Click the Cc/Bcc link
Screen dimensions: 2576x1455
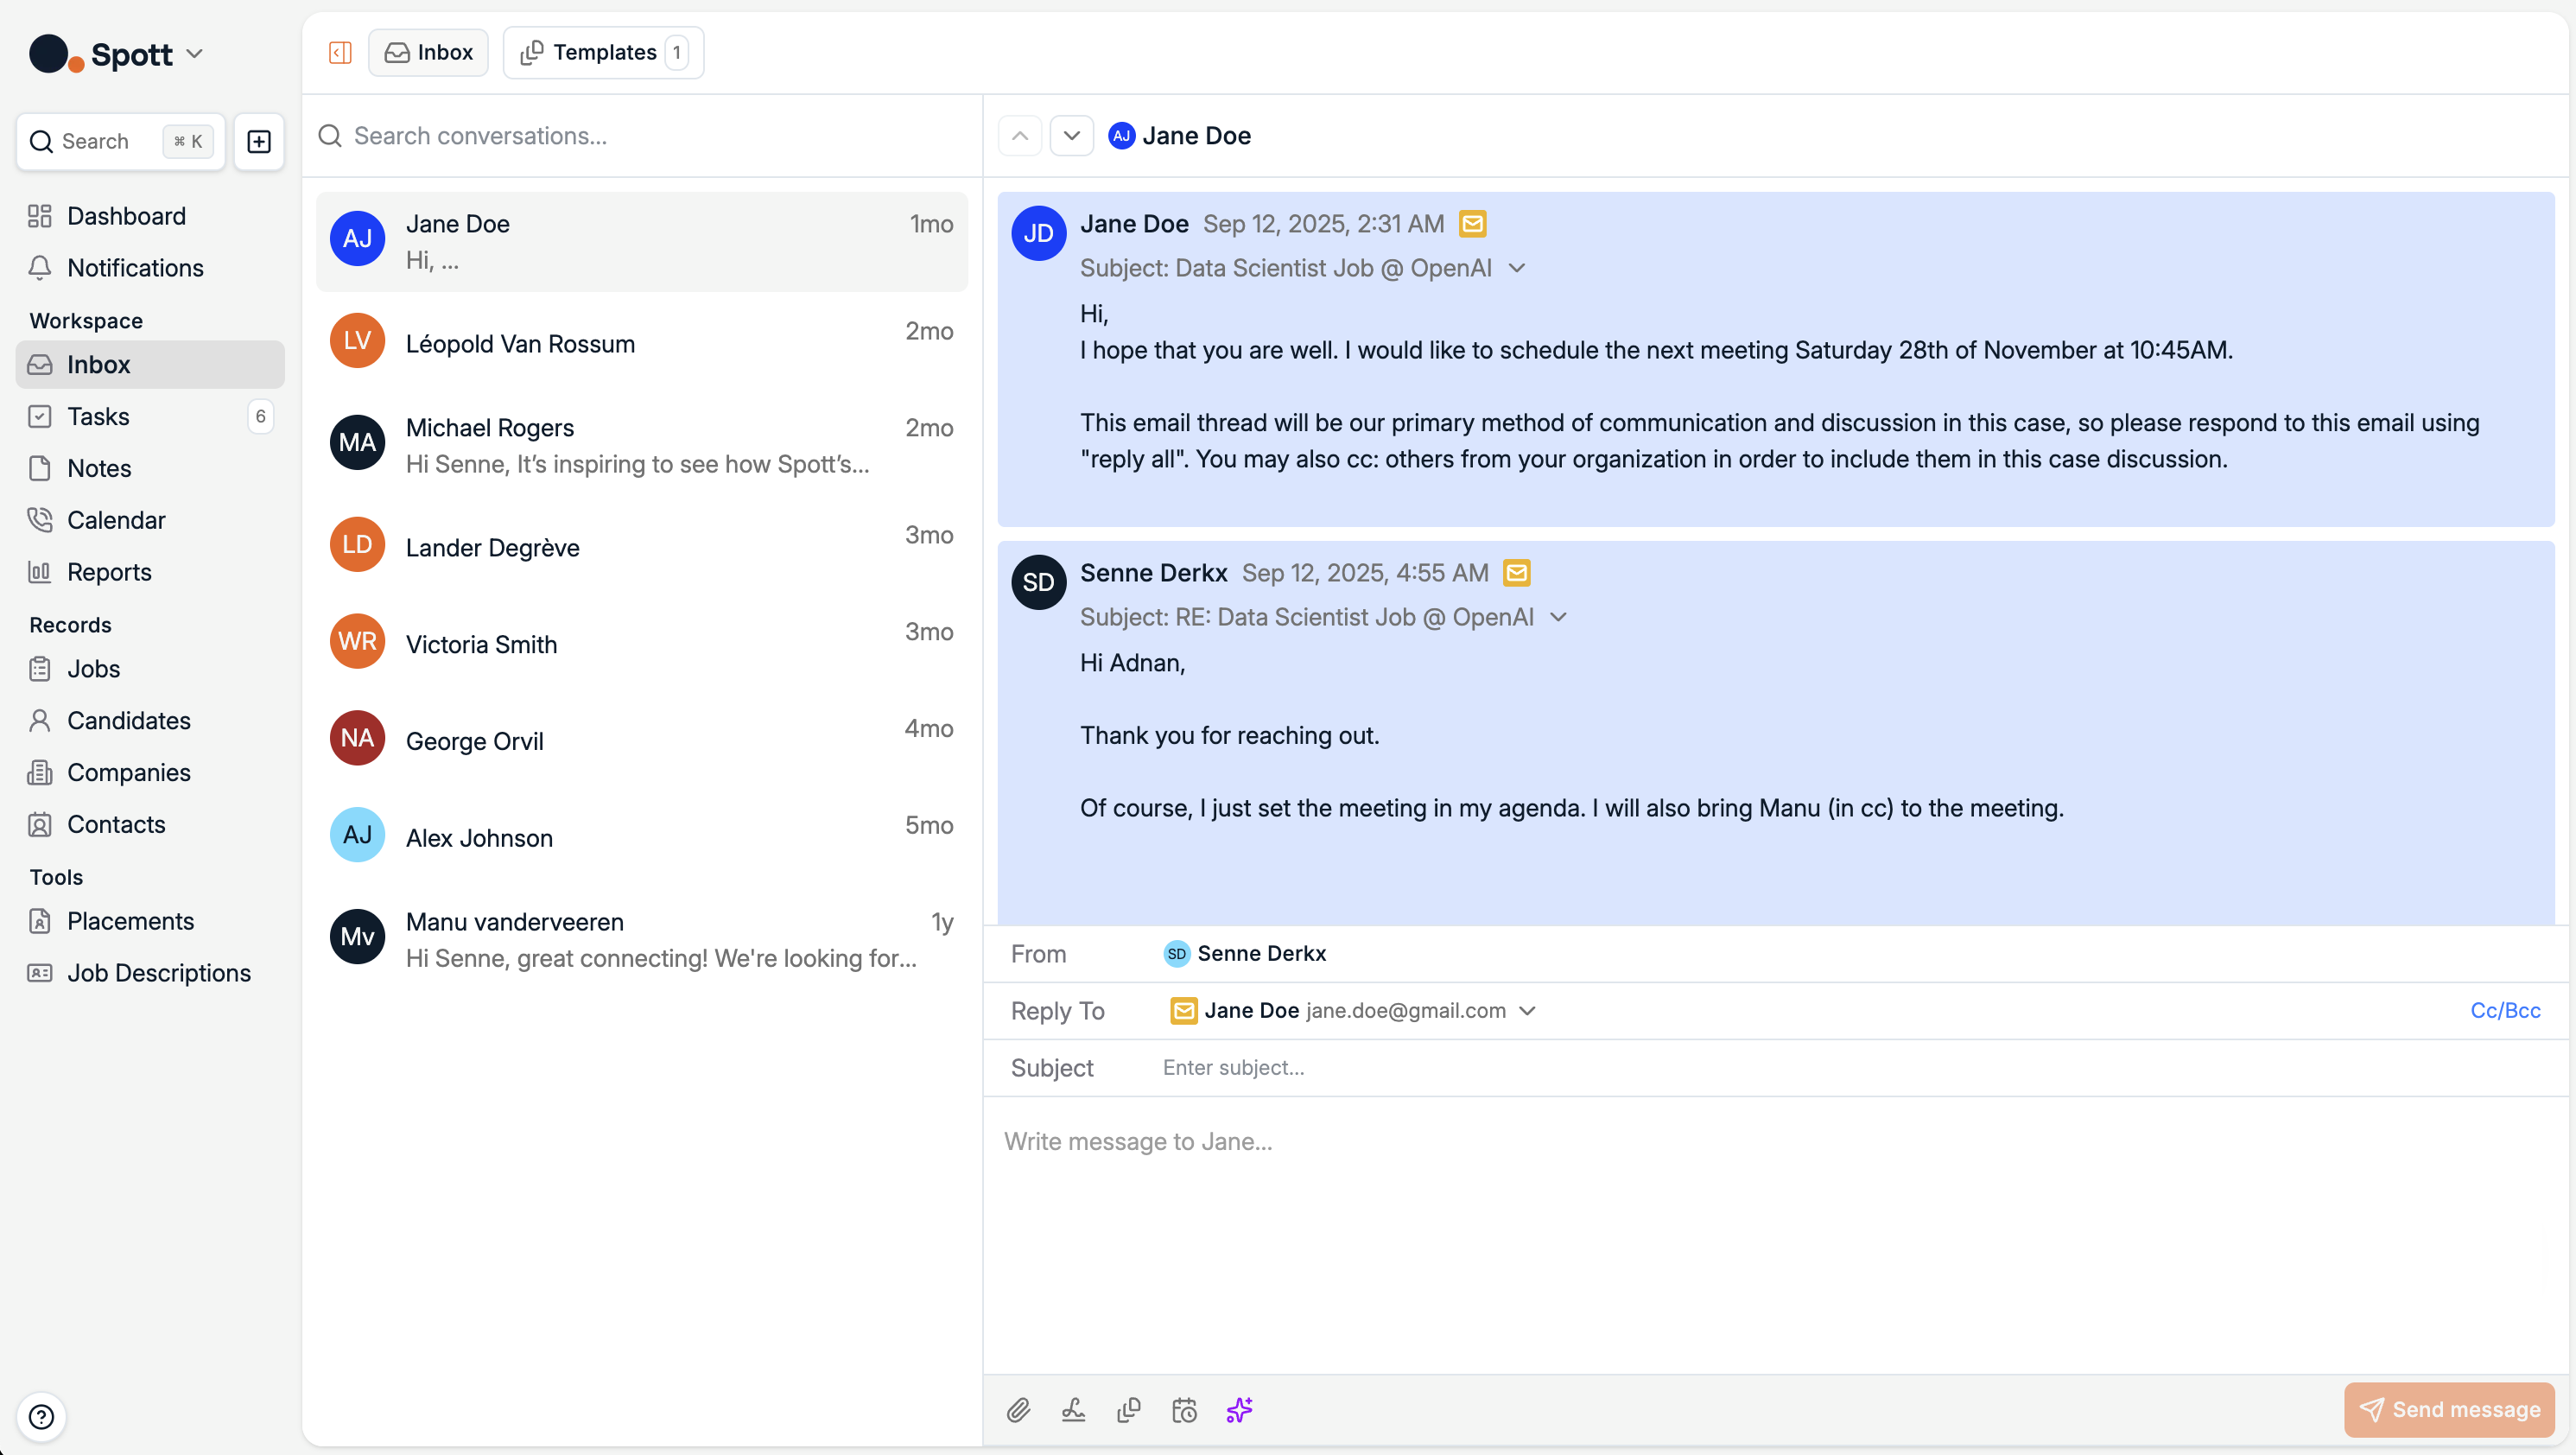tap(2504, 1010)
